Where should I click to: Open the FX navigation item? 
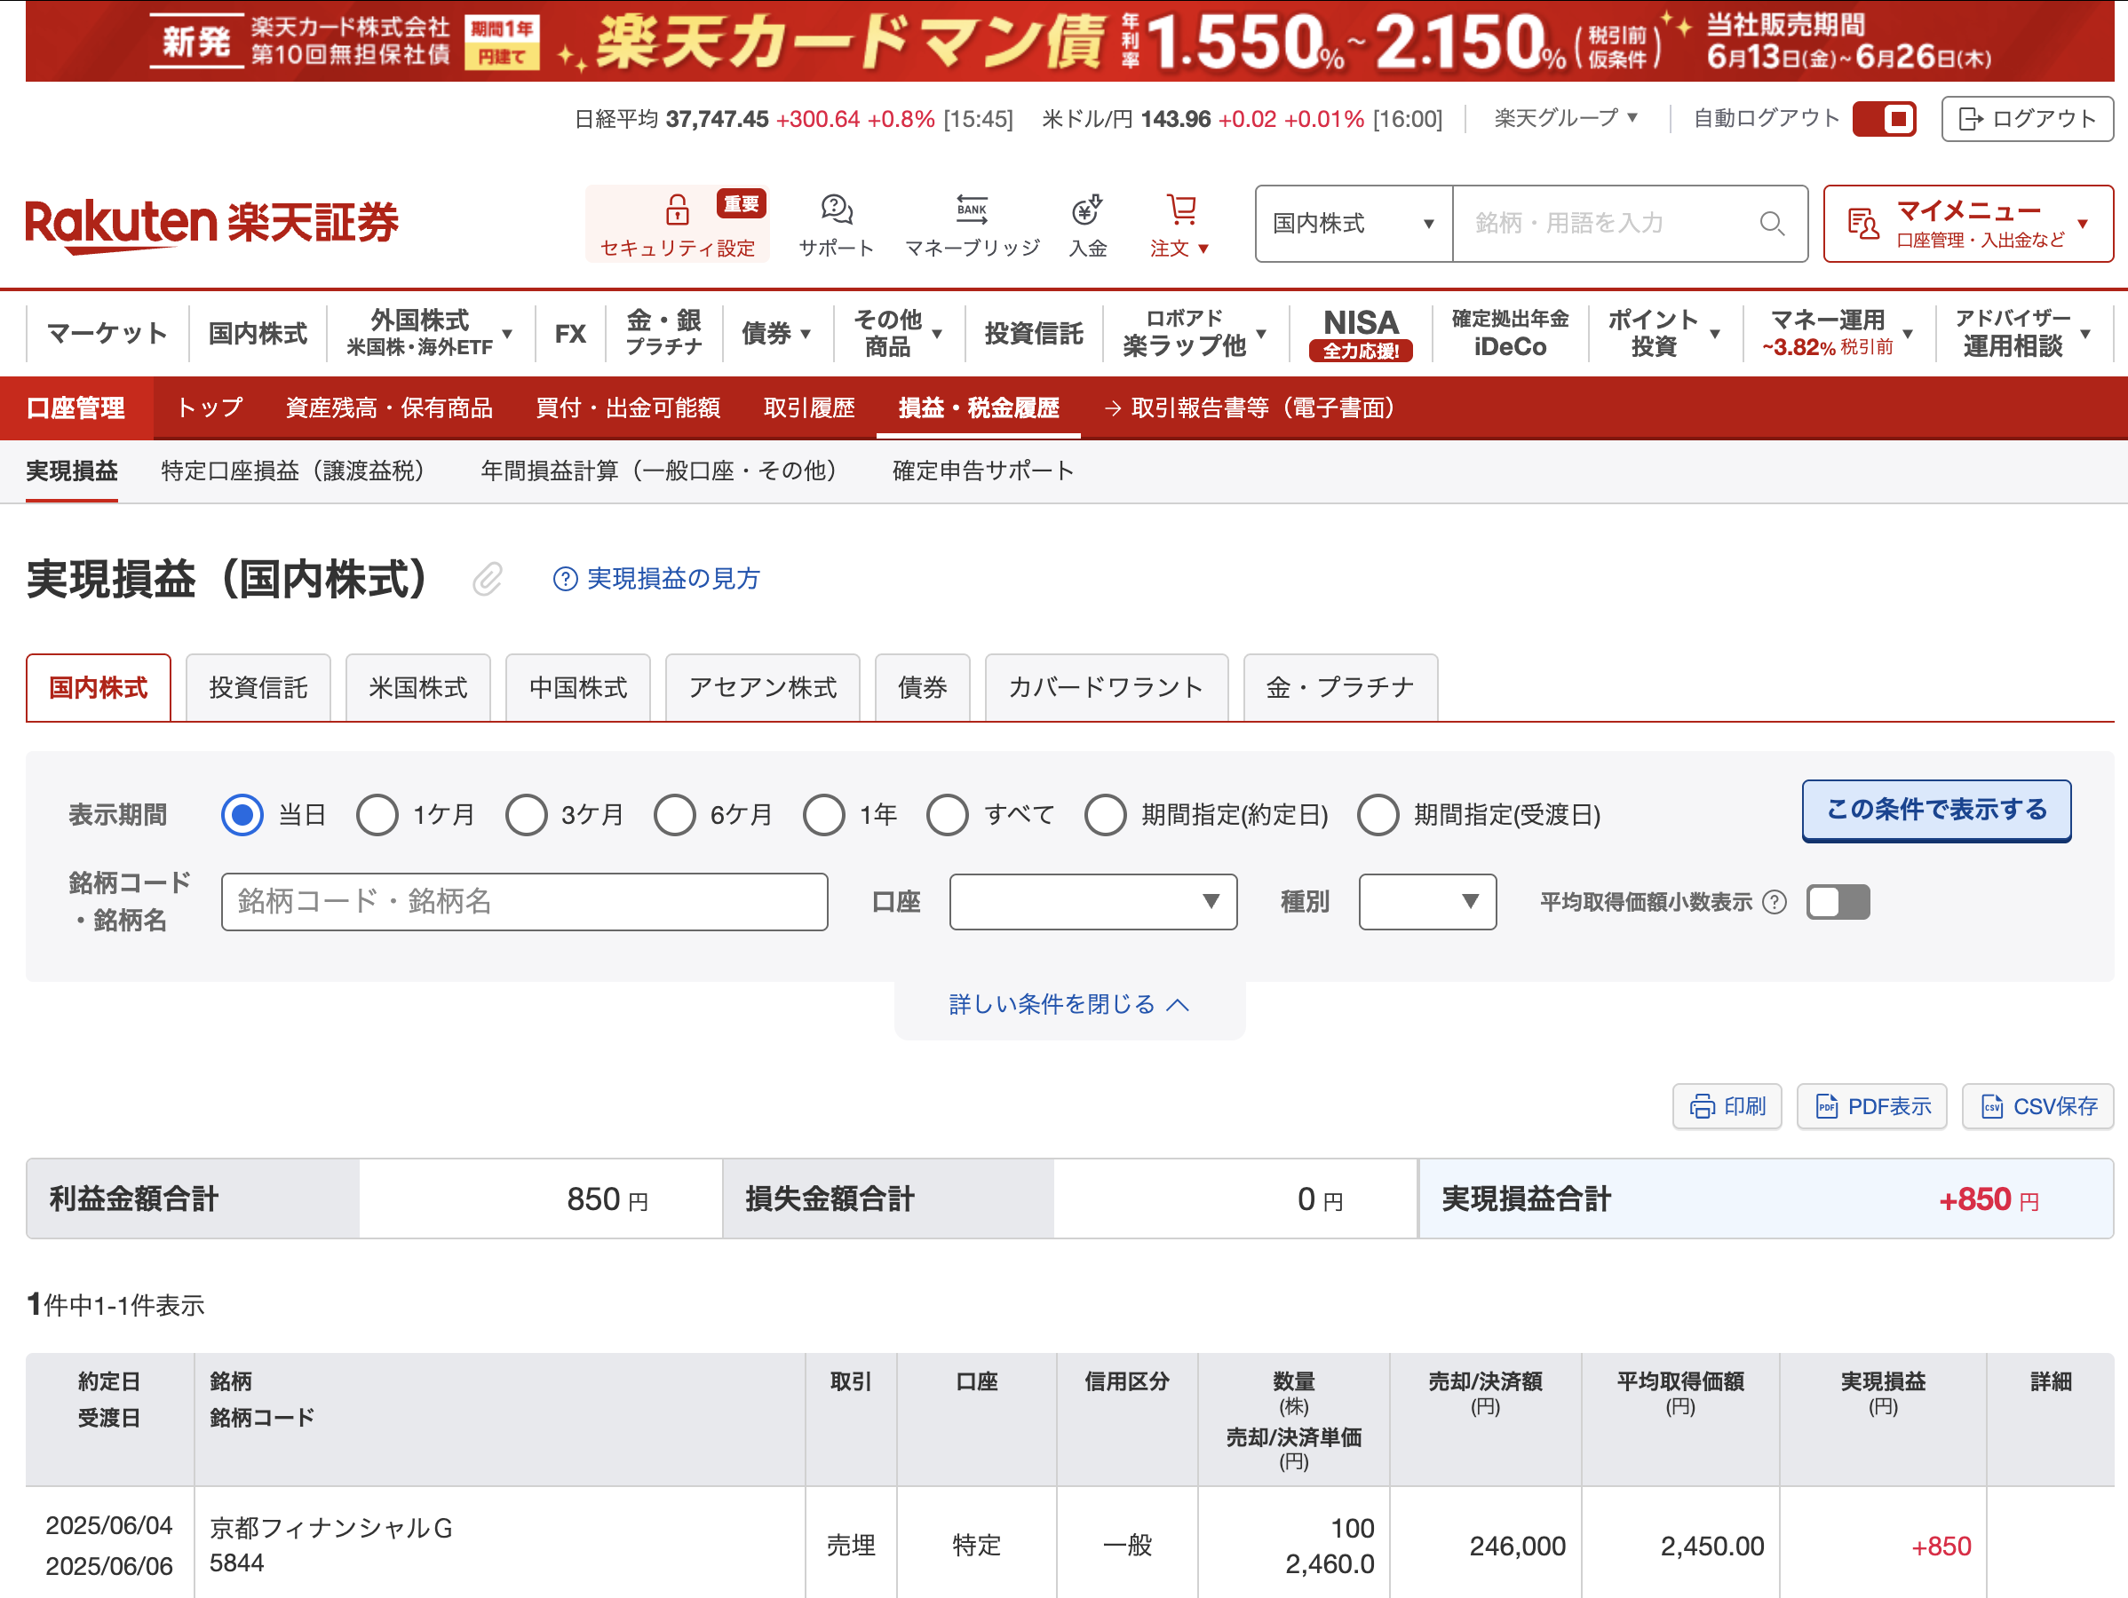(x=569, y=334)
